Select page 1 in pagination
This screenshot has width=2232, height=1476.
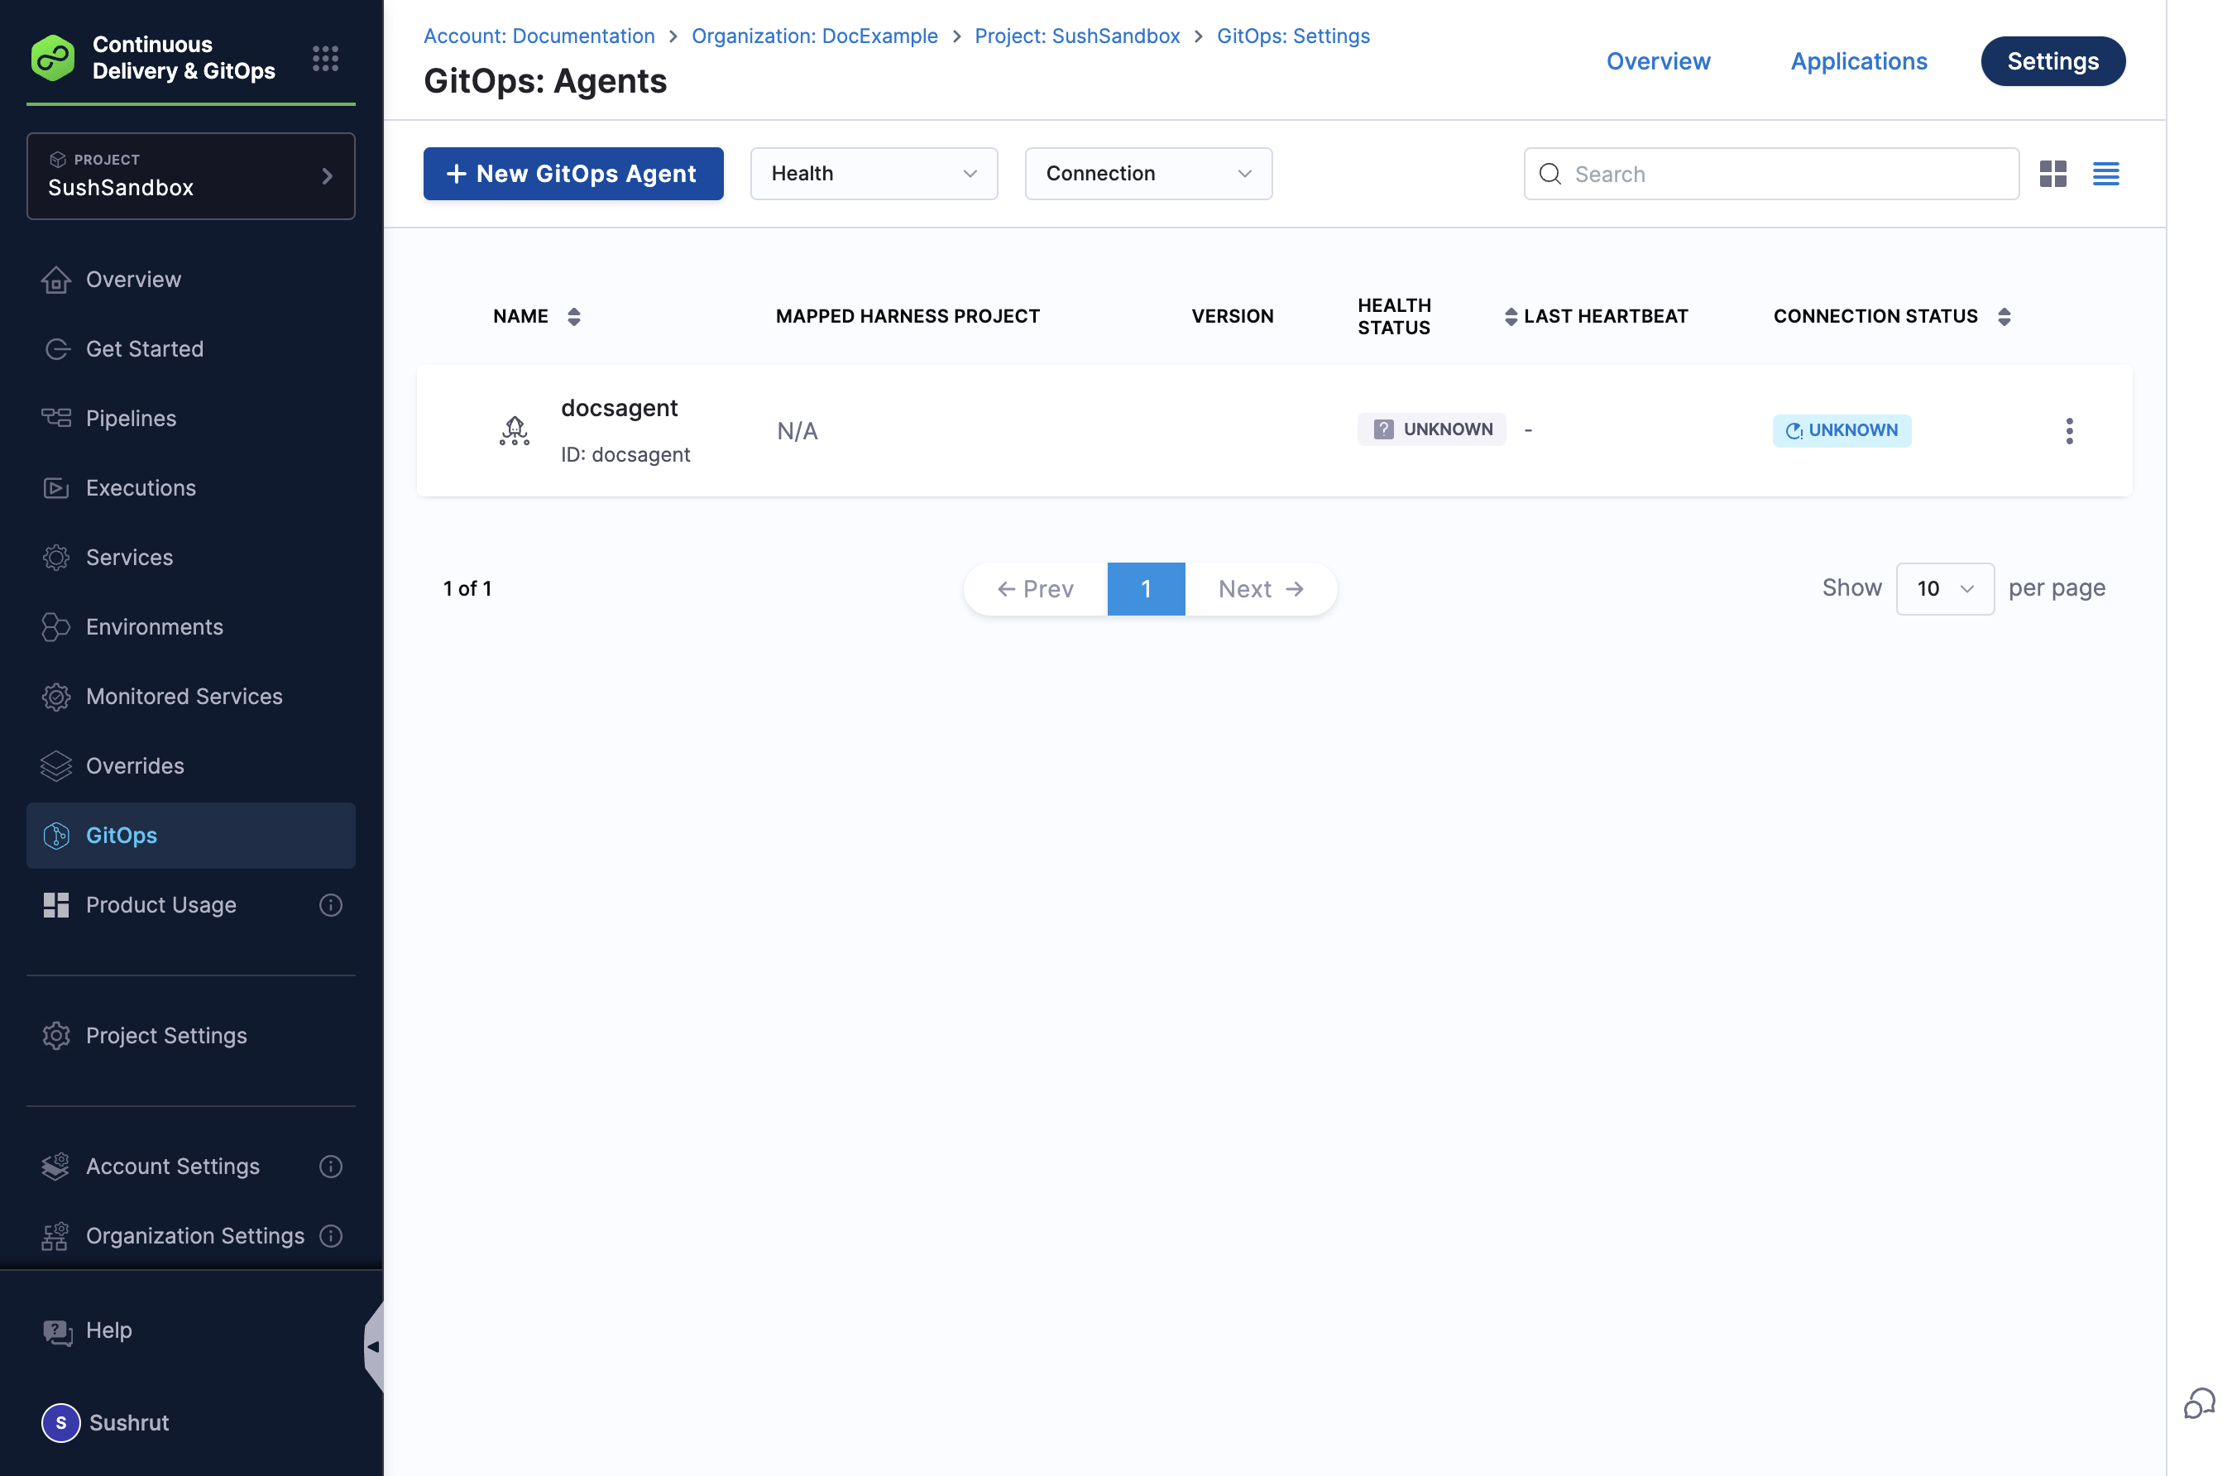(1146, 589)
